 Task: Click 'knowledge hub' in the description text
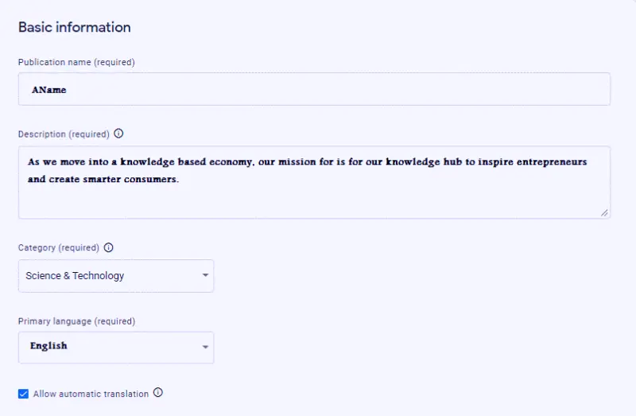pyautogui.click(x=424, y=161)
